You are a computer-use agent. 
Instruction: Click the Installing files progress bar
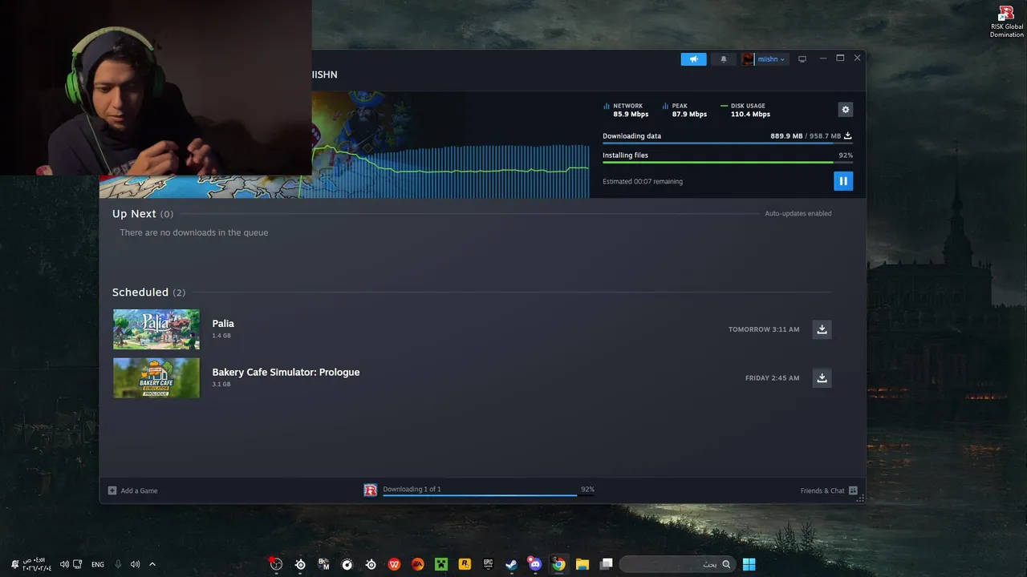point(728,162)
